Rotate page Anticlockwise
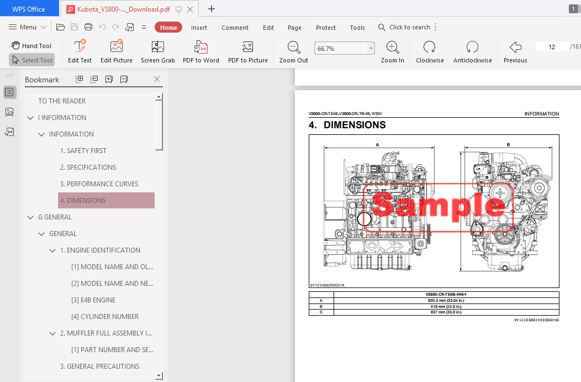This screenshot has height=382, width=581. pos(472,51)
